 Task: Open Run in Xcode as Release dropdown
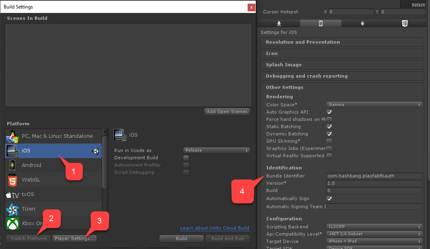pyautogui.click(x=216, y=150)
